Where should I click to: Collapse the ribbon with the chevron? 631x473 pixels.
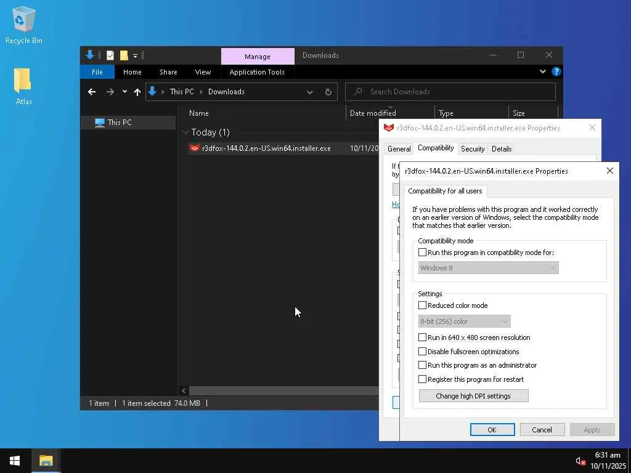click(x=543, y=71)
